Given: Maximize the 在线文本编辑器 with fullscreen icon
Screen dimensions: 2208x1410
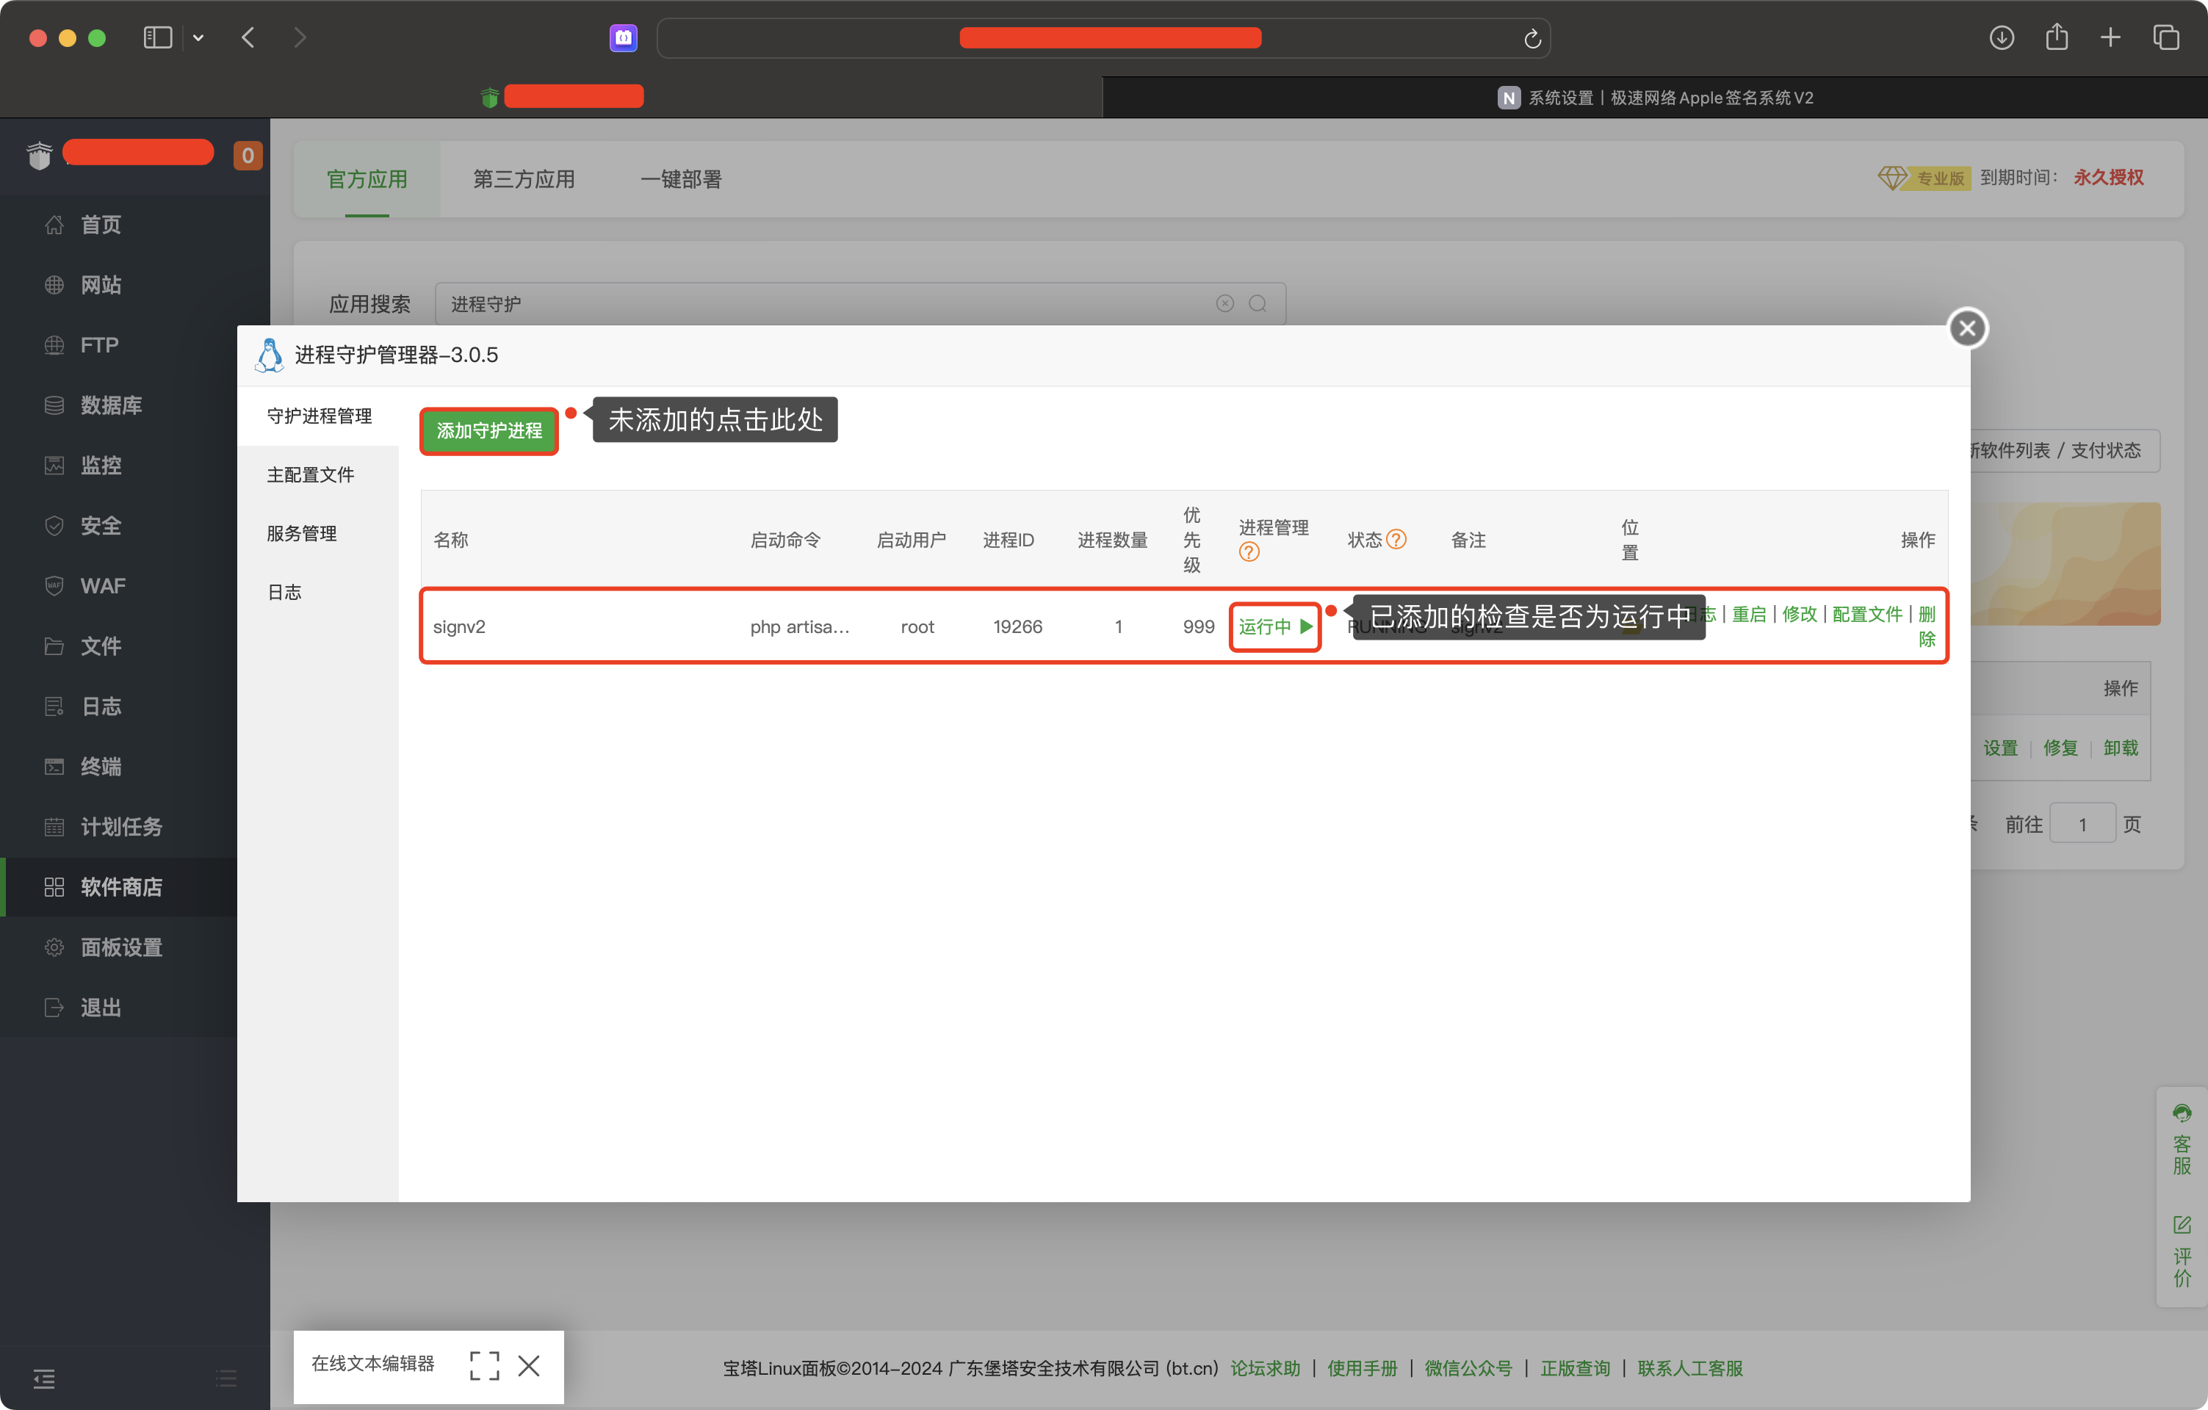Looking at the screenshot, I should [484, 1366].
